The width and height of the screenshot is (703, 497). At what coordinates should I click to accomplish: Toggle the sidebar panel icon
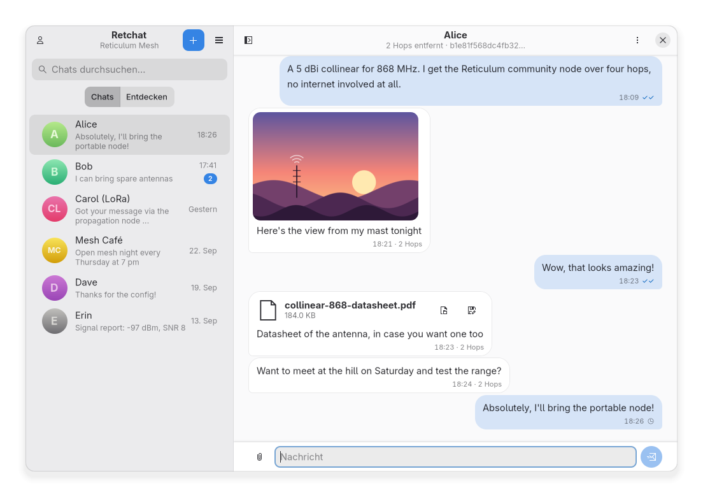coord(248,40)
